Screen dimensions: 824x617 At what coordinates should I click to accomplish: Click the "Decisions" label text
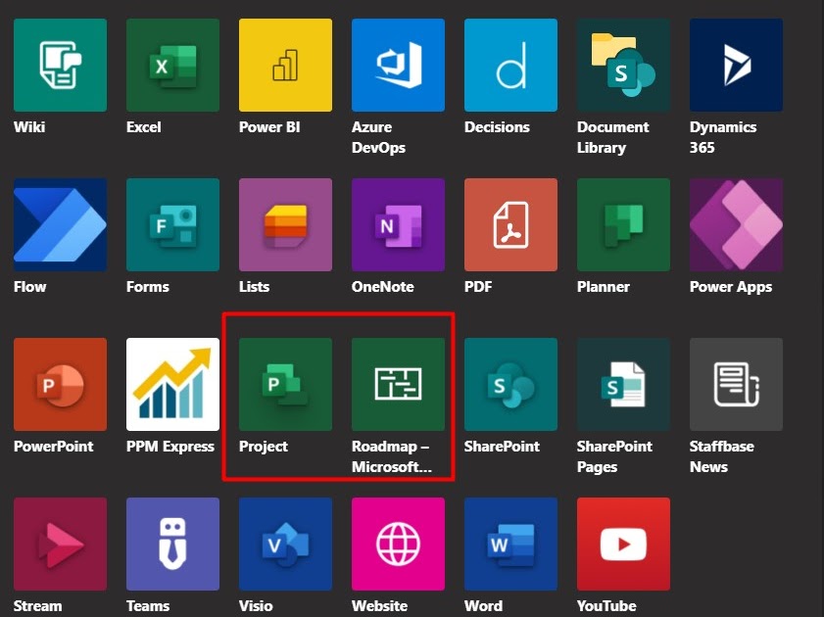coord(497,127)
